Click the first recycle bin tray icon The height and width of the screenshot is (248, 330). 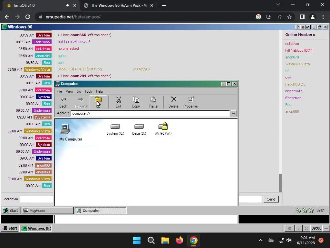(298, 211)
